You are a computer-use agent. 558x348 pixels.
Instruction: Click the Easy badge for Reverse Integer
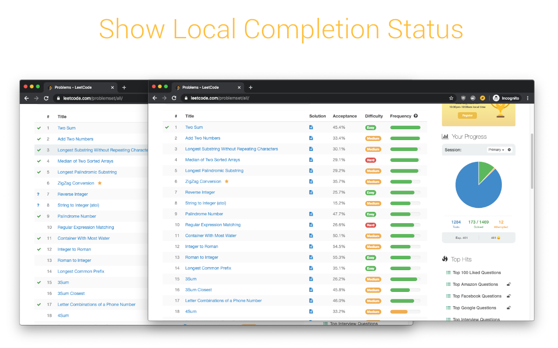tap(371, 192)
